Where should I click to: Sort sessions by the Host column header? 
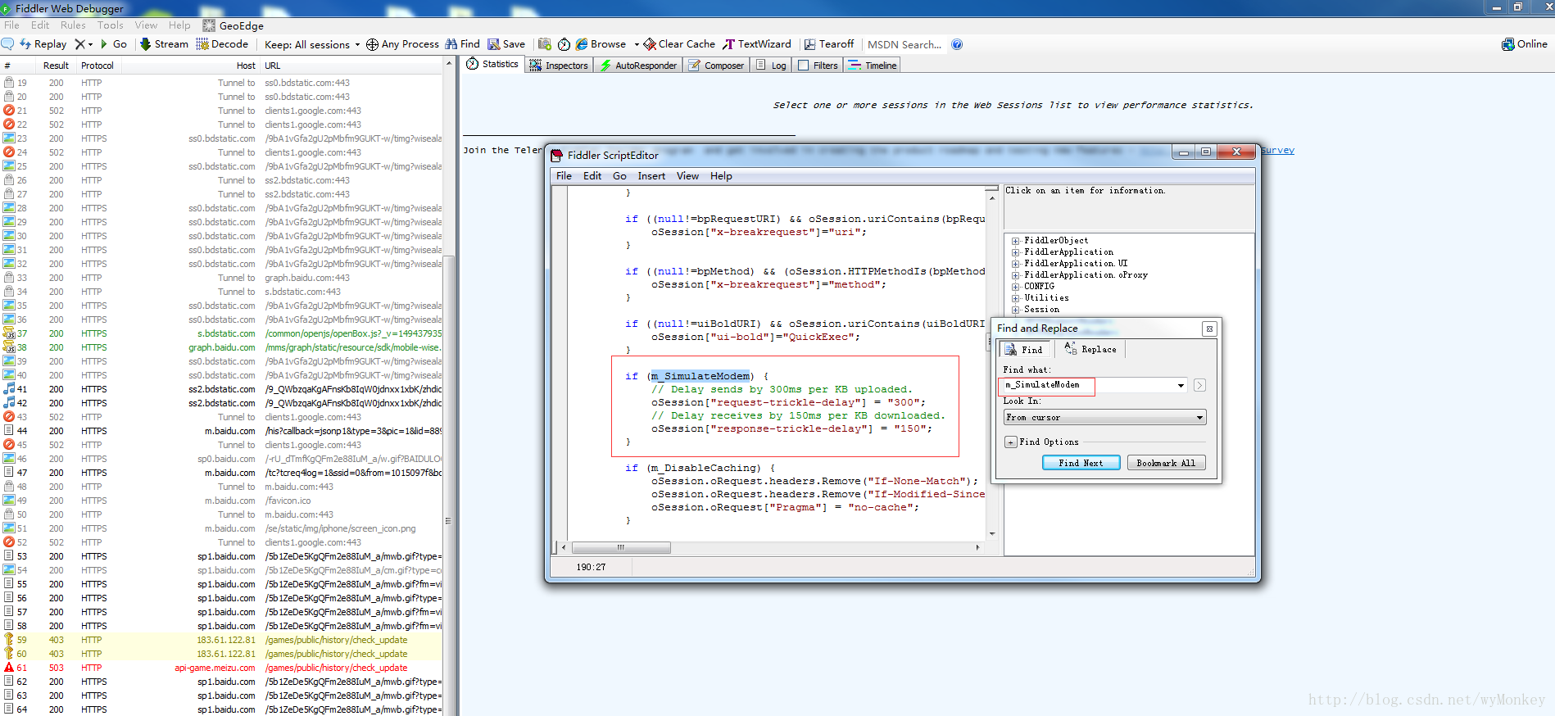click(x=246, y=66)
